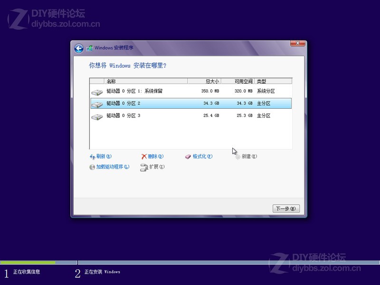Refresh the list via 刷新(R) link

tap(104, 156)
